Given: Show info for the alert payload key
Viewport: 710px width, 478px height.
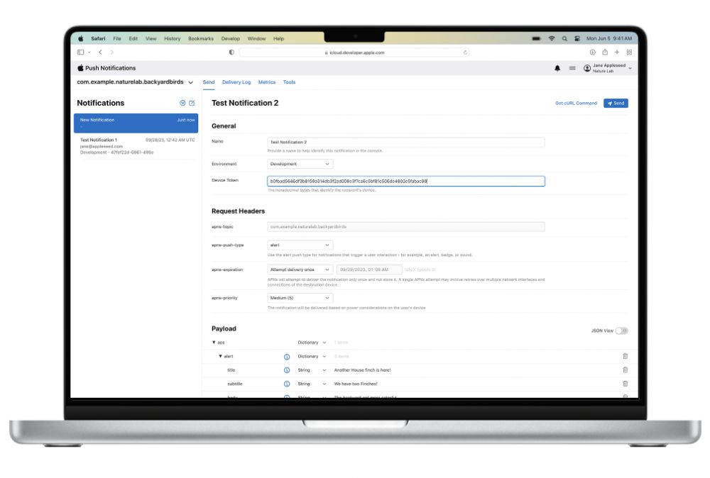Looking at the screenshot, I should click(287, 357).
